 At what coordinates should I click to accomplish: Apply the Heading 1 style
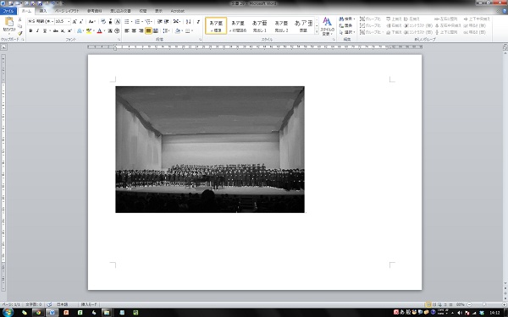(260, 25)
